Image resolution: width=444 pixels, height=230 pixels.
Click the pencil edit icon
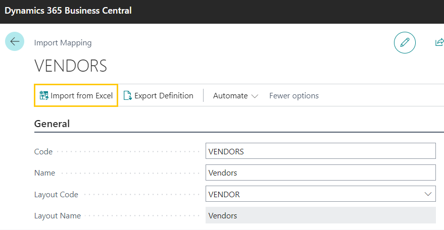pyautogui.click(x=405, y=43)
